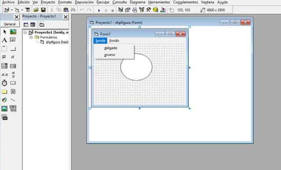281x170 pixels.
Task: Select the TextBox control tool
Action: click(13, 40)
